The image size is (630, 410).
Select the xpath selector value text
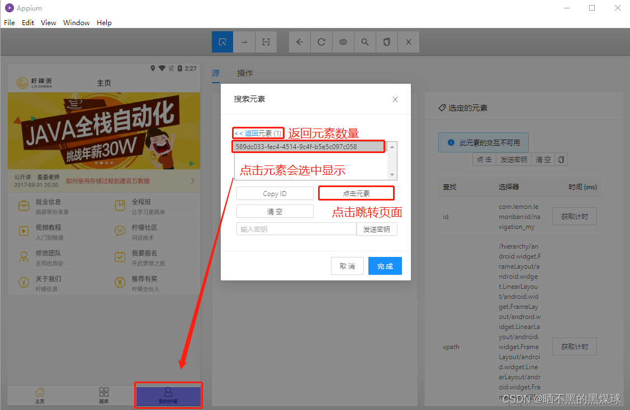pos(519,323)
